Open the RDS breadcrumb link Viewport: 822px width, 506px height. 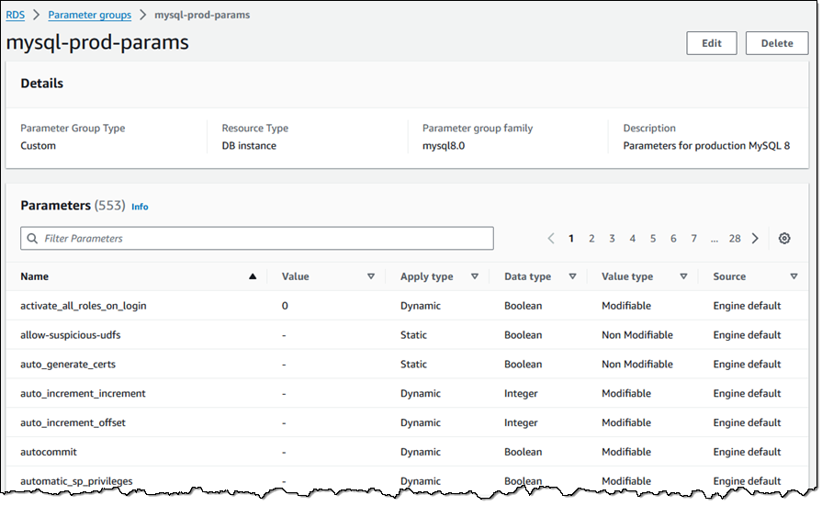(16, 15)
